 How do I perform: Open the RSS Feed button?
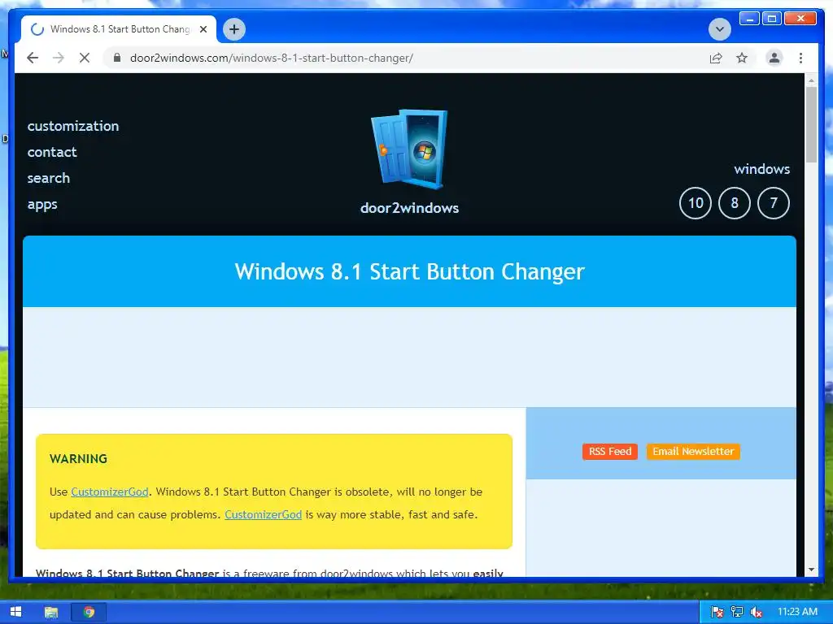[x=610, y=452]
